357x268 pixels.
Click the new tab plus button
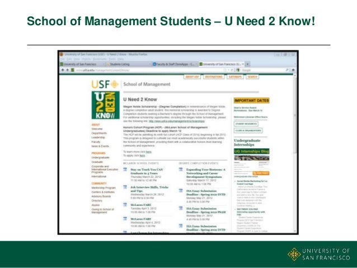pos(247,64)
